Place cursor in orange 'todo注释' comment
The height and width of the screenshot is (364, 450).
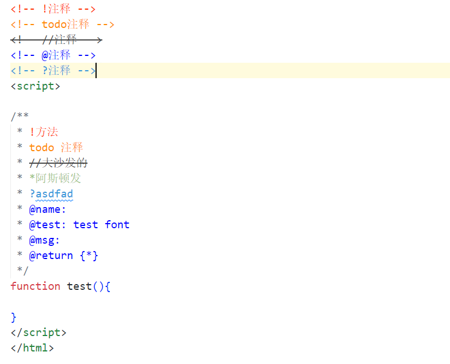(x=62, y=25)
